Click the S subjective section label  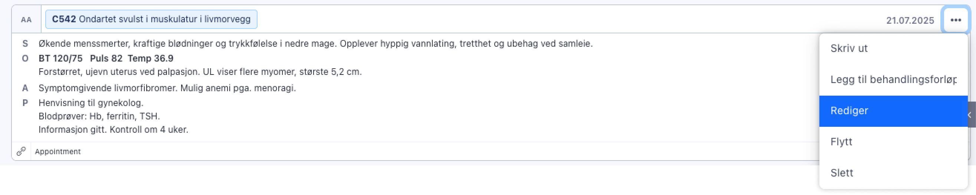[25, 43]
